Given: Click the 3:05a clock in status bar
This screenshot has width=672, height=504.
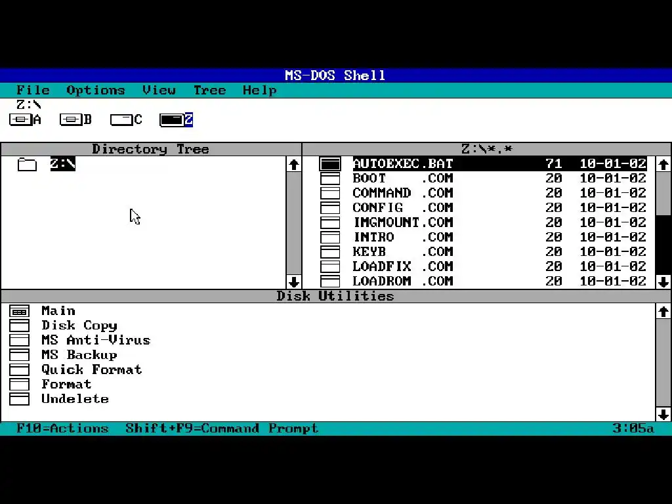Looking at the screenshot, I should (x=633, y=428).
